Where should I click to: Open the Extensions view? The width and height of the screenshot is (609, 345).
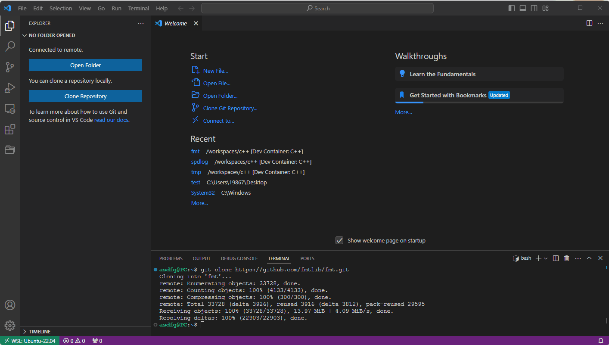pos(10,129)
